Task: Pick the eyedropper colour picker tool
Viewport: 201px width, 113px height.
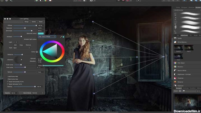Action: click(x=61, y=37)
